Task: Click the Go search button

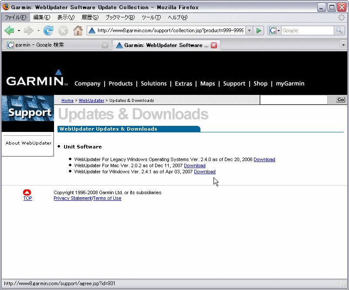Action: coord(341,100)
